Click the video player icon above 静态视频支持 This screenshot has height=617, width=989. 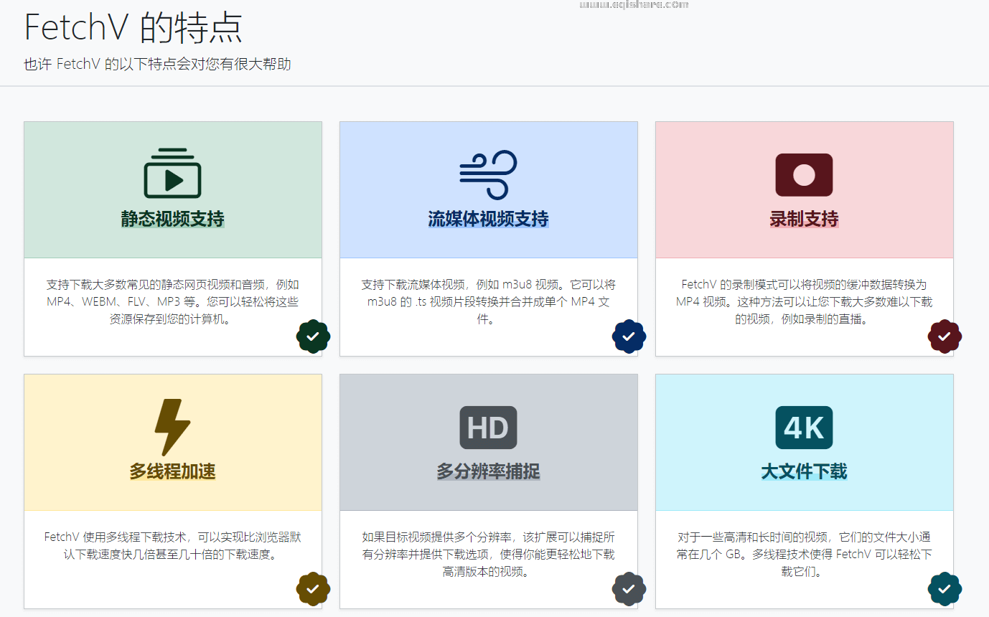tap(172, 172)
